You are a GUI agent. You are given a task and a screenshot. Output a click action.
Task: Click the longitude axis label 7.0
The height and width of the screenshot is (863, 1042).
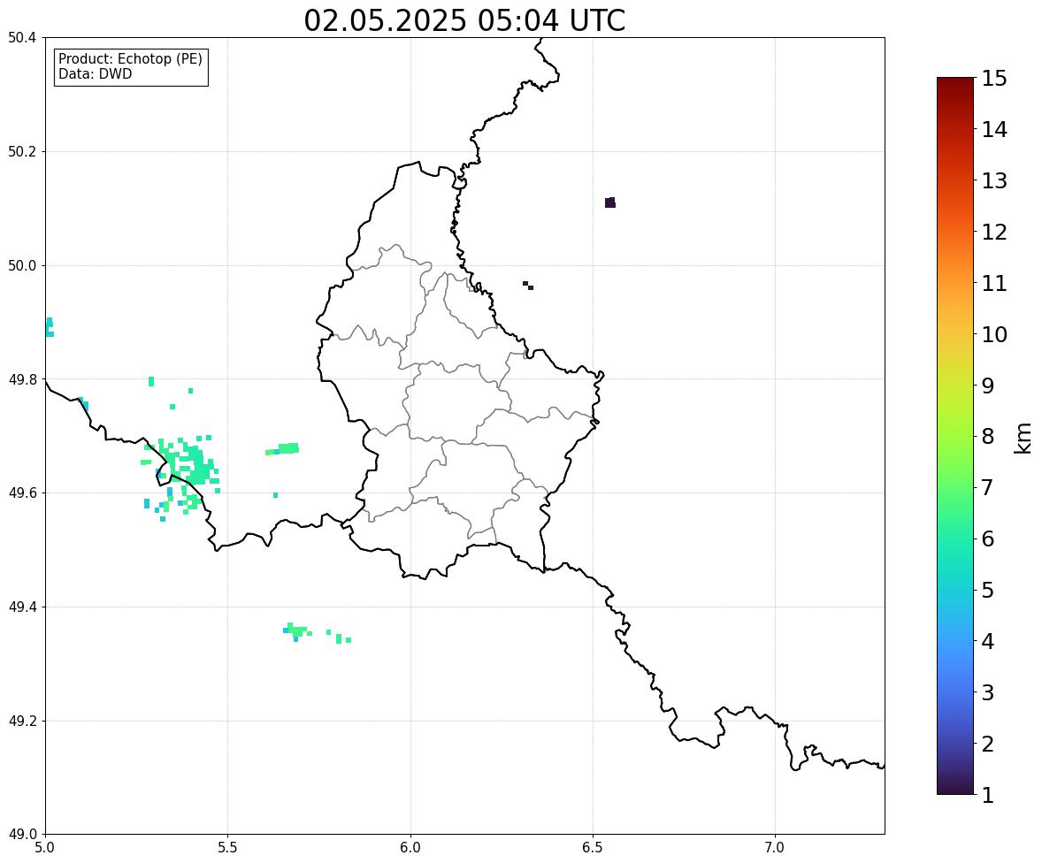(775, 848)
